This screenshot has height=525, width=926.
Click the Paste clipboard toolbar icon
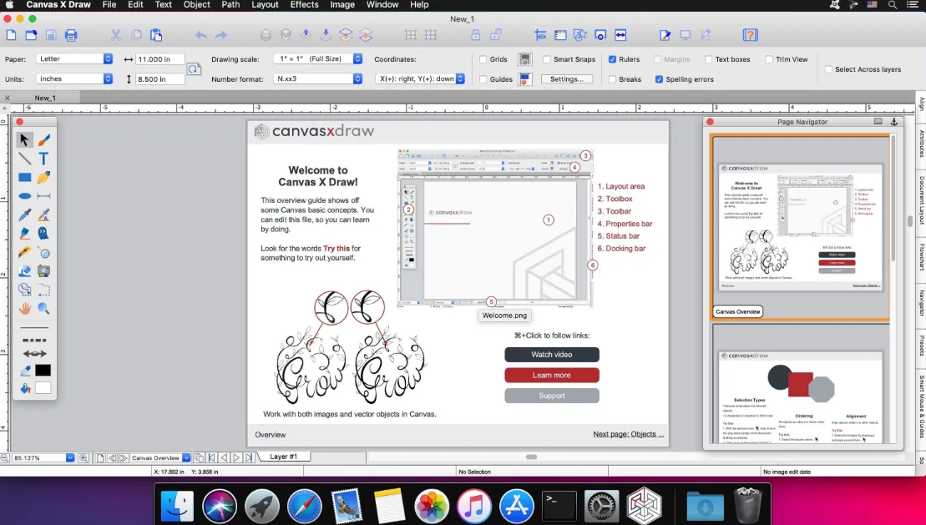pos(156,35)
